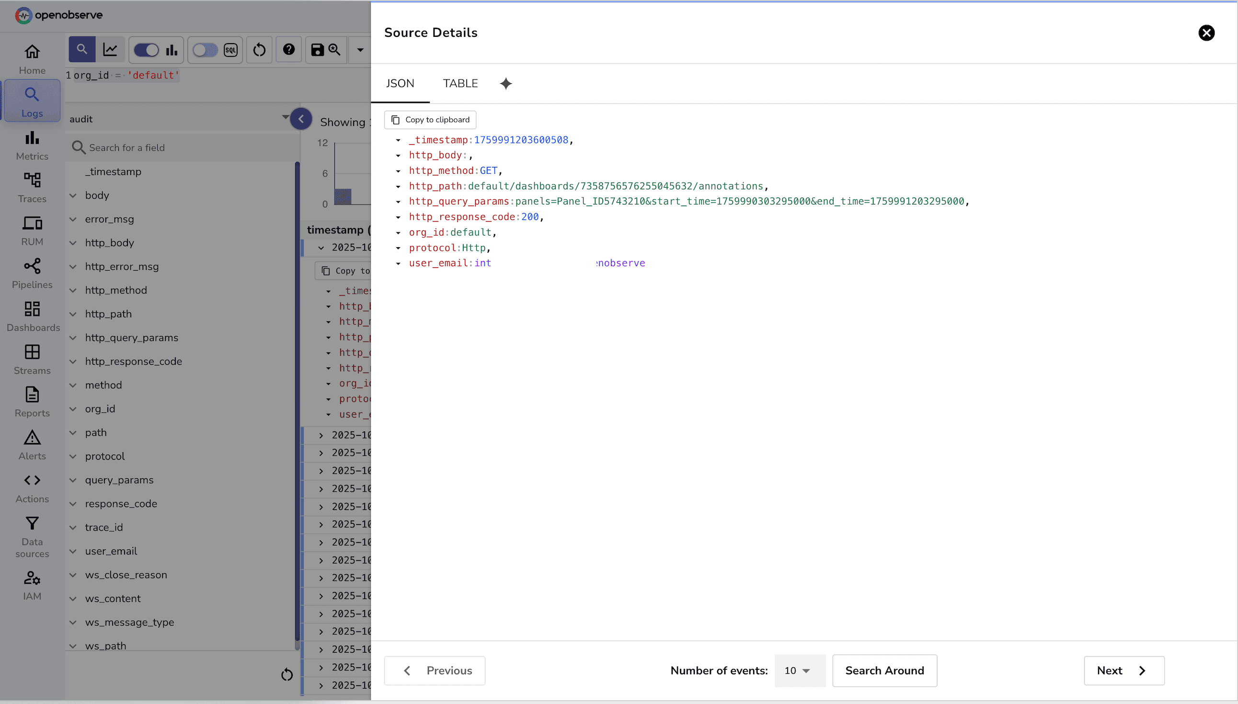Image resolution: width=1238 pixels, height=704 pixels.
Task: Toggle the histogram switch off
Action: coord(146,49)
